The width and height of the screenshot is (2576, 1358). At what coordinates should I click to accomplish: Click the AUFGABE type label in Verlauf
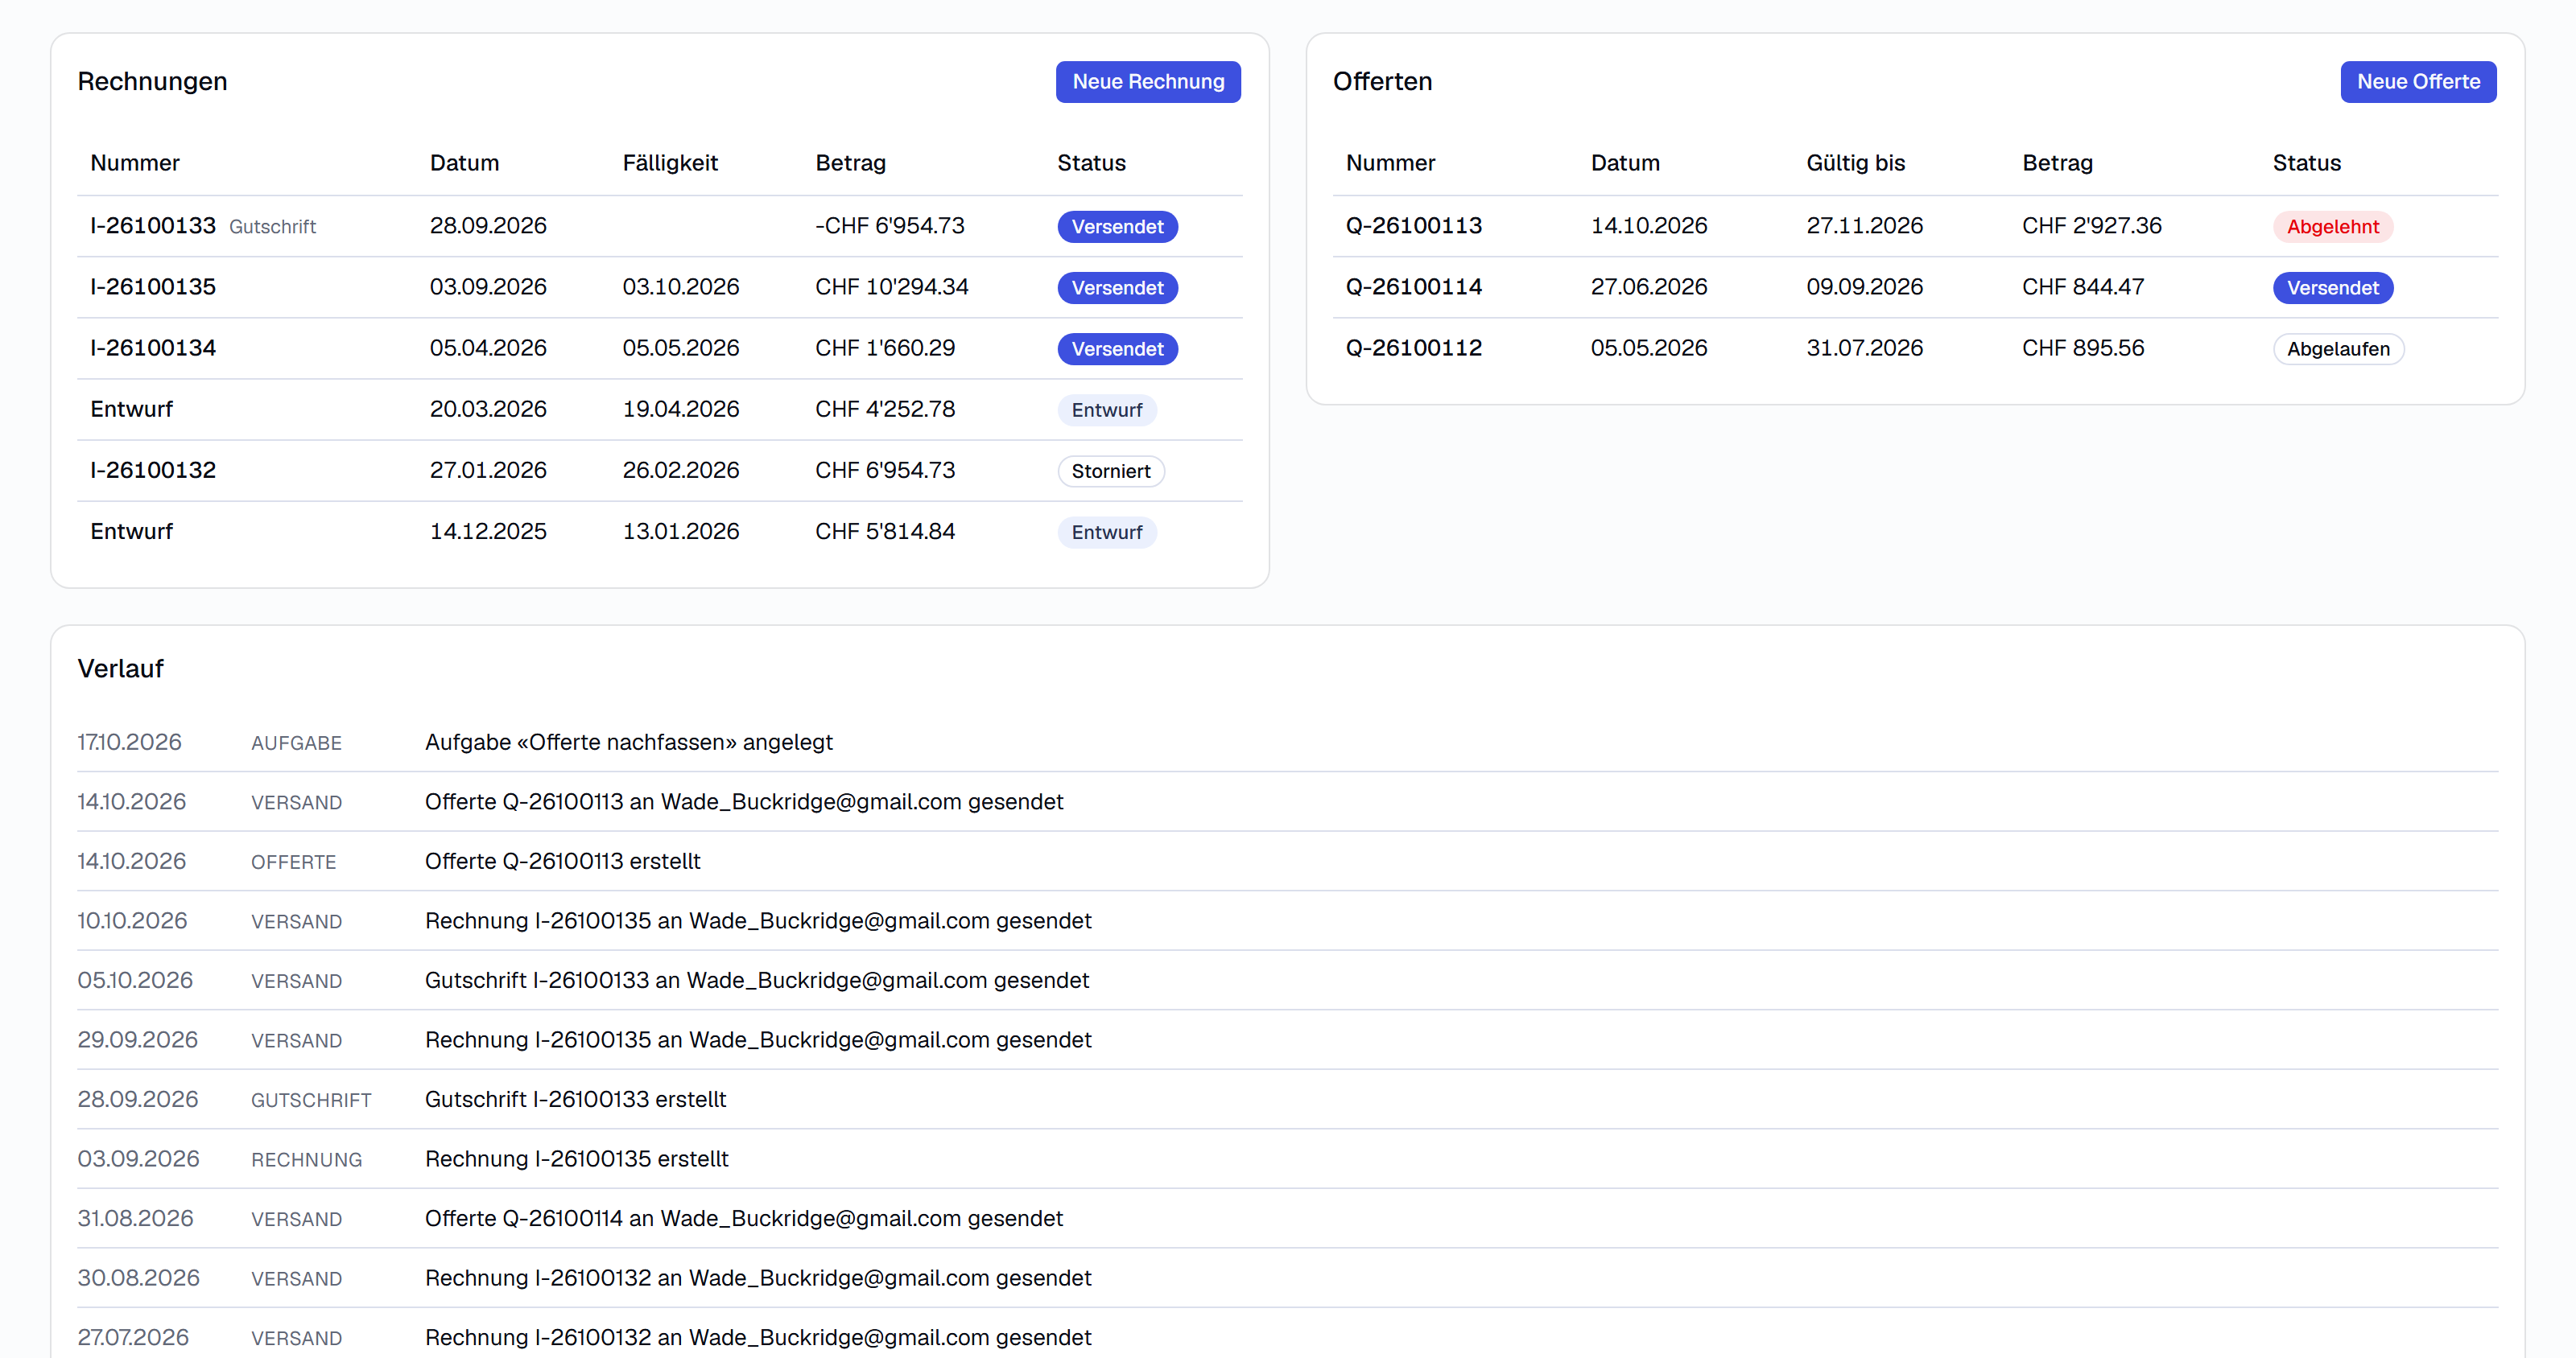point(296,743)
